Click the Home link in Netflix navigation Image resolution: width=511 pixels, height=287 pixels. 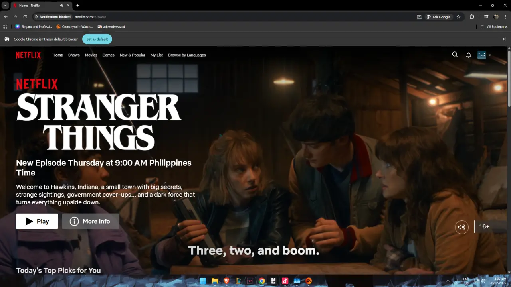coord(58,55)
